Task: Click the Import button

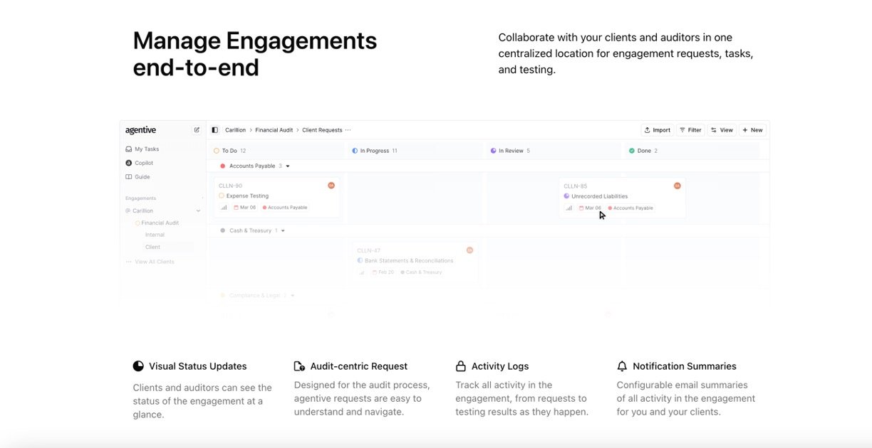Action: [x=657, y=130]
